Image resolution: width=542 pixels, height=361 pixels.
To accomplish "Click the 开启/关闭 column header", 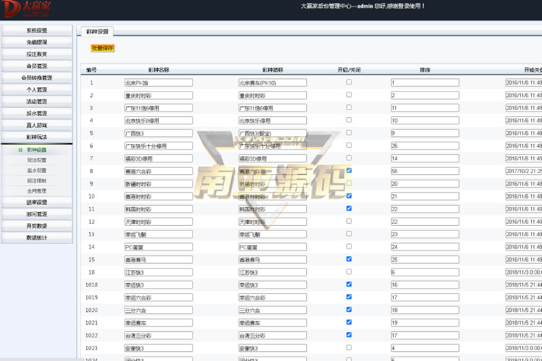I will (x=349, y=70).
